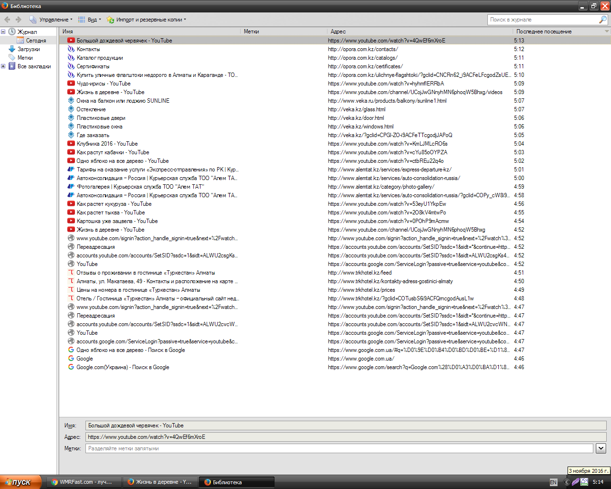This screenshot has height=489, width=611.
Task: Click the YouTube favicon of 'Чудо-ирисы - YouTube'
Action: pyautogui.click(x=71, y=84)
